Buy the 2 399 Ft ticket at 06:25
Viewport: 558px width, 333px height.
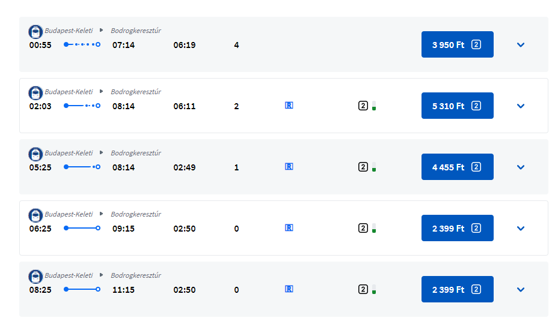pyautogui.click(x=457, y=228)
